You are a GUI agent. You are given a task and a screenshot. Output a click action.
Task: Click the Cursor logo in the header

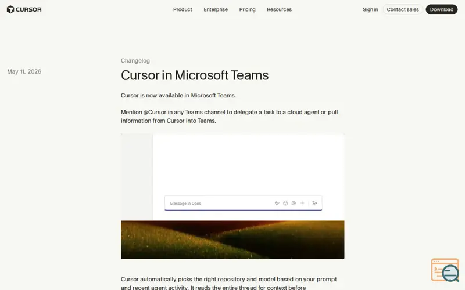(x=24, y=9)
